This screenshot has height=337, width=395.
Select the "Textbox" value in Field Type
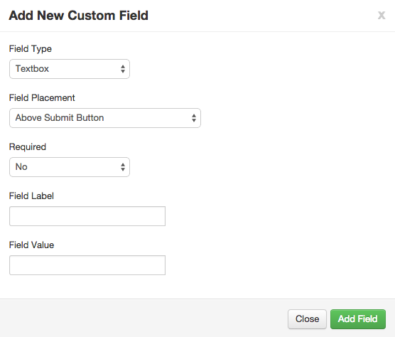tap(32, 68)
